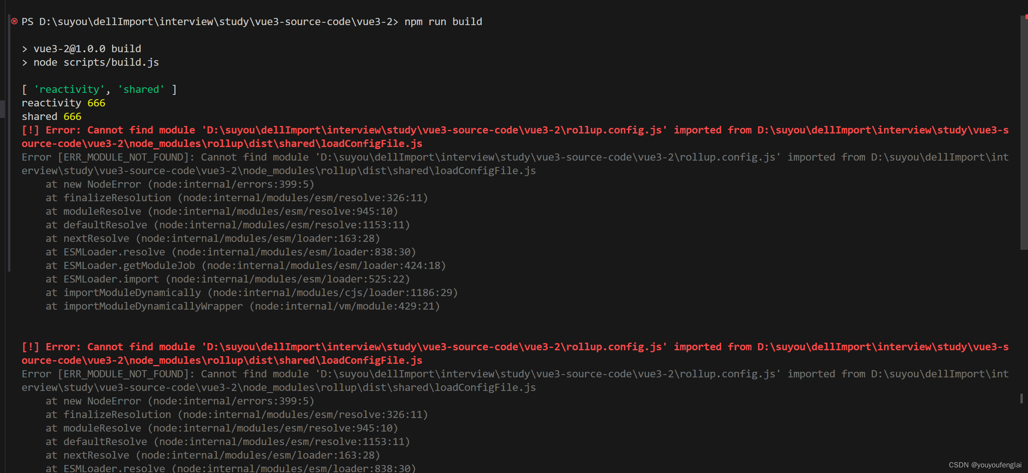Image resolution: width=1028 pixels, height=473 pixels.
Task: Click the first 'at defaultResolve' stack line
Action: 228,225
